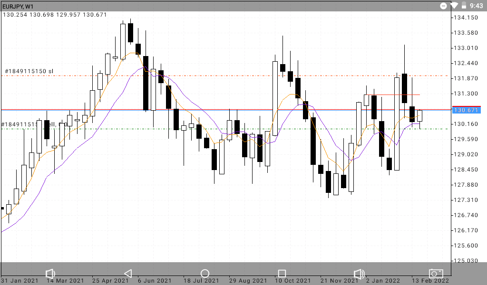The width and height of the screenshot is (487, 285).
Task: Tap the 132.440 price axis label
Action: [466, 63]
